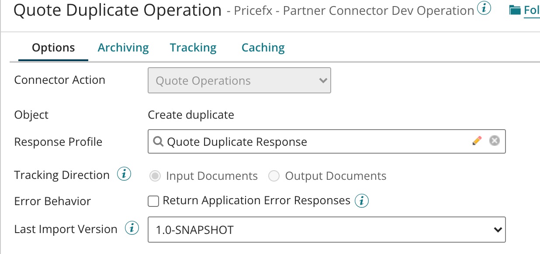
Task: Click the Quote Duplicate Operation title
Action: tap(118, 10)
